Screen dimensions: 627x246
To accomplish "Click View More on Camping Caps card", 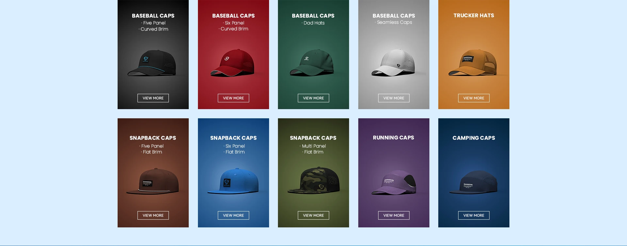I will pos(474,215).
